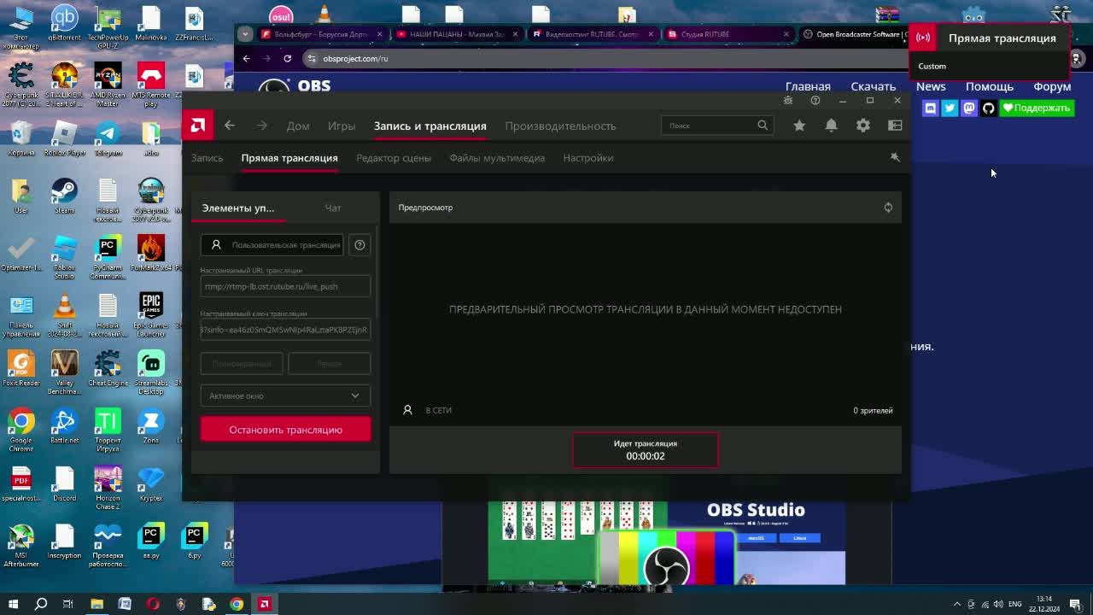This screenshot has width=1093, height=615.
Task: Click the user icon beside В СЕТИ
Action: click(407, 410)
